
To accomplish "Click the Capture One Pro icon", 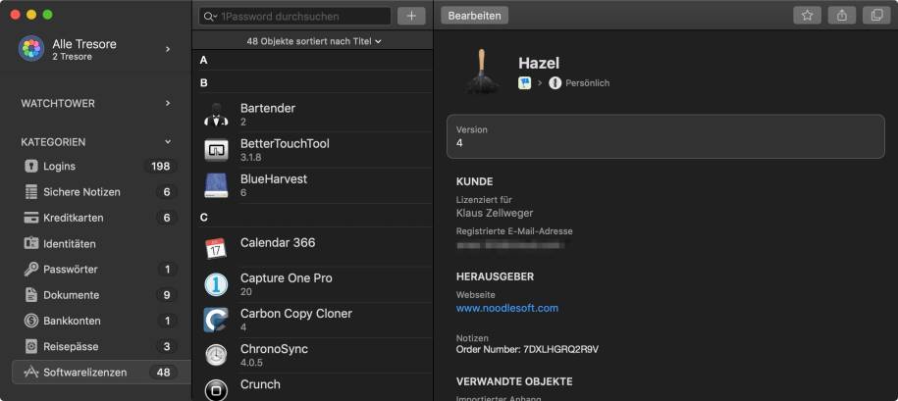I will 216,284.
